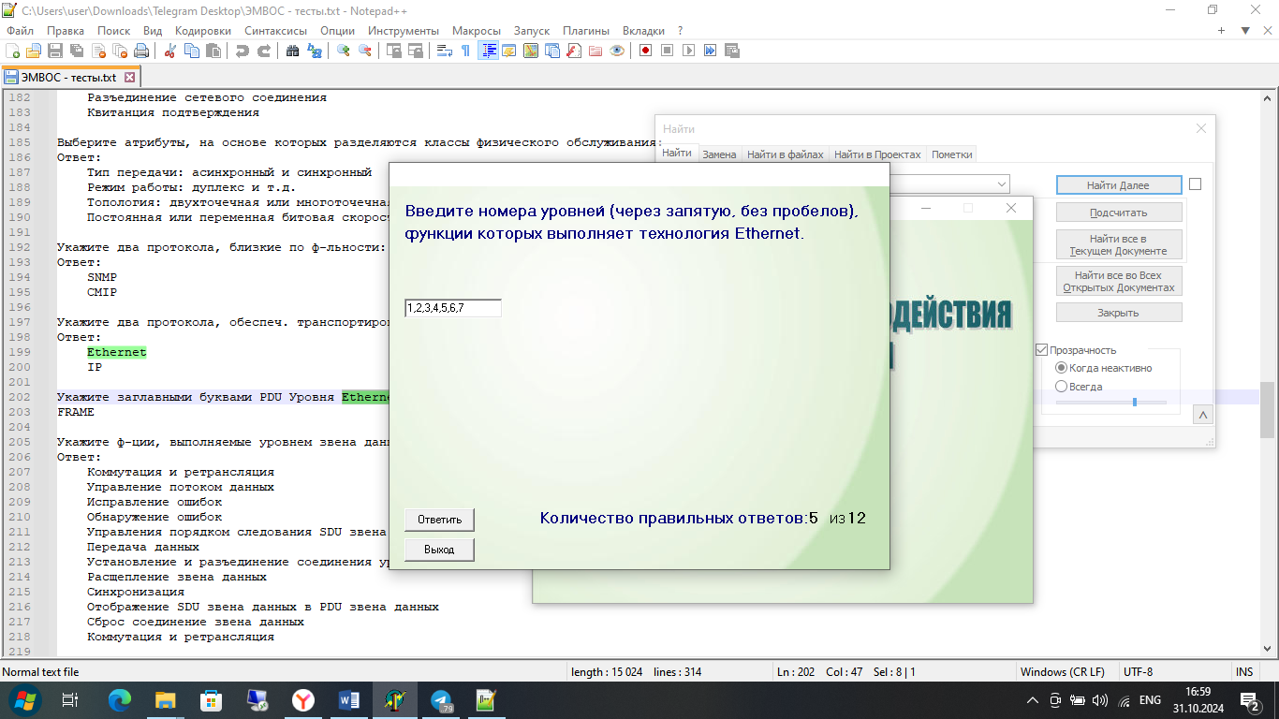The width and height of the screenshot is (1279, 719).
Task: Click the Cut scissors toolbar icon
Action: [x=170, y=51]
